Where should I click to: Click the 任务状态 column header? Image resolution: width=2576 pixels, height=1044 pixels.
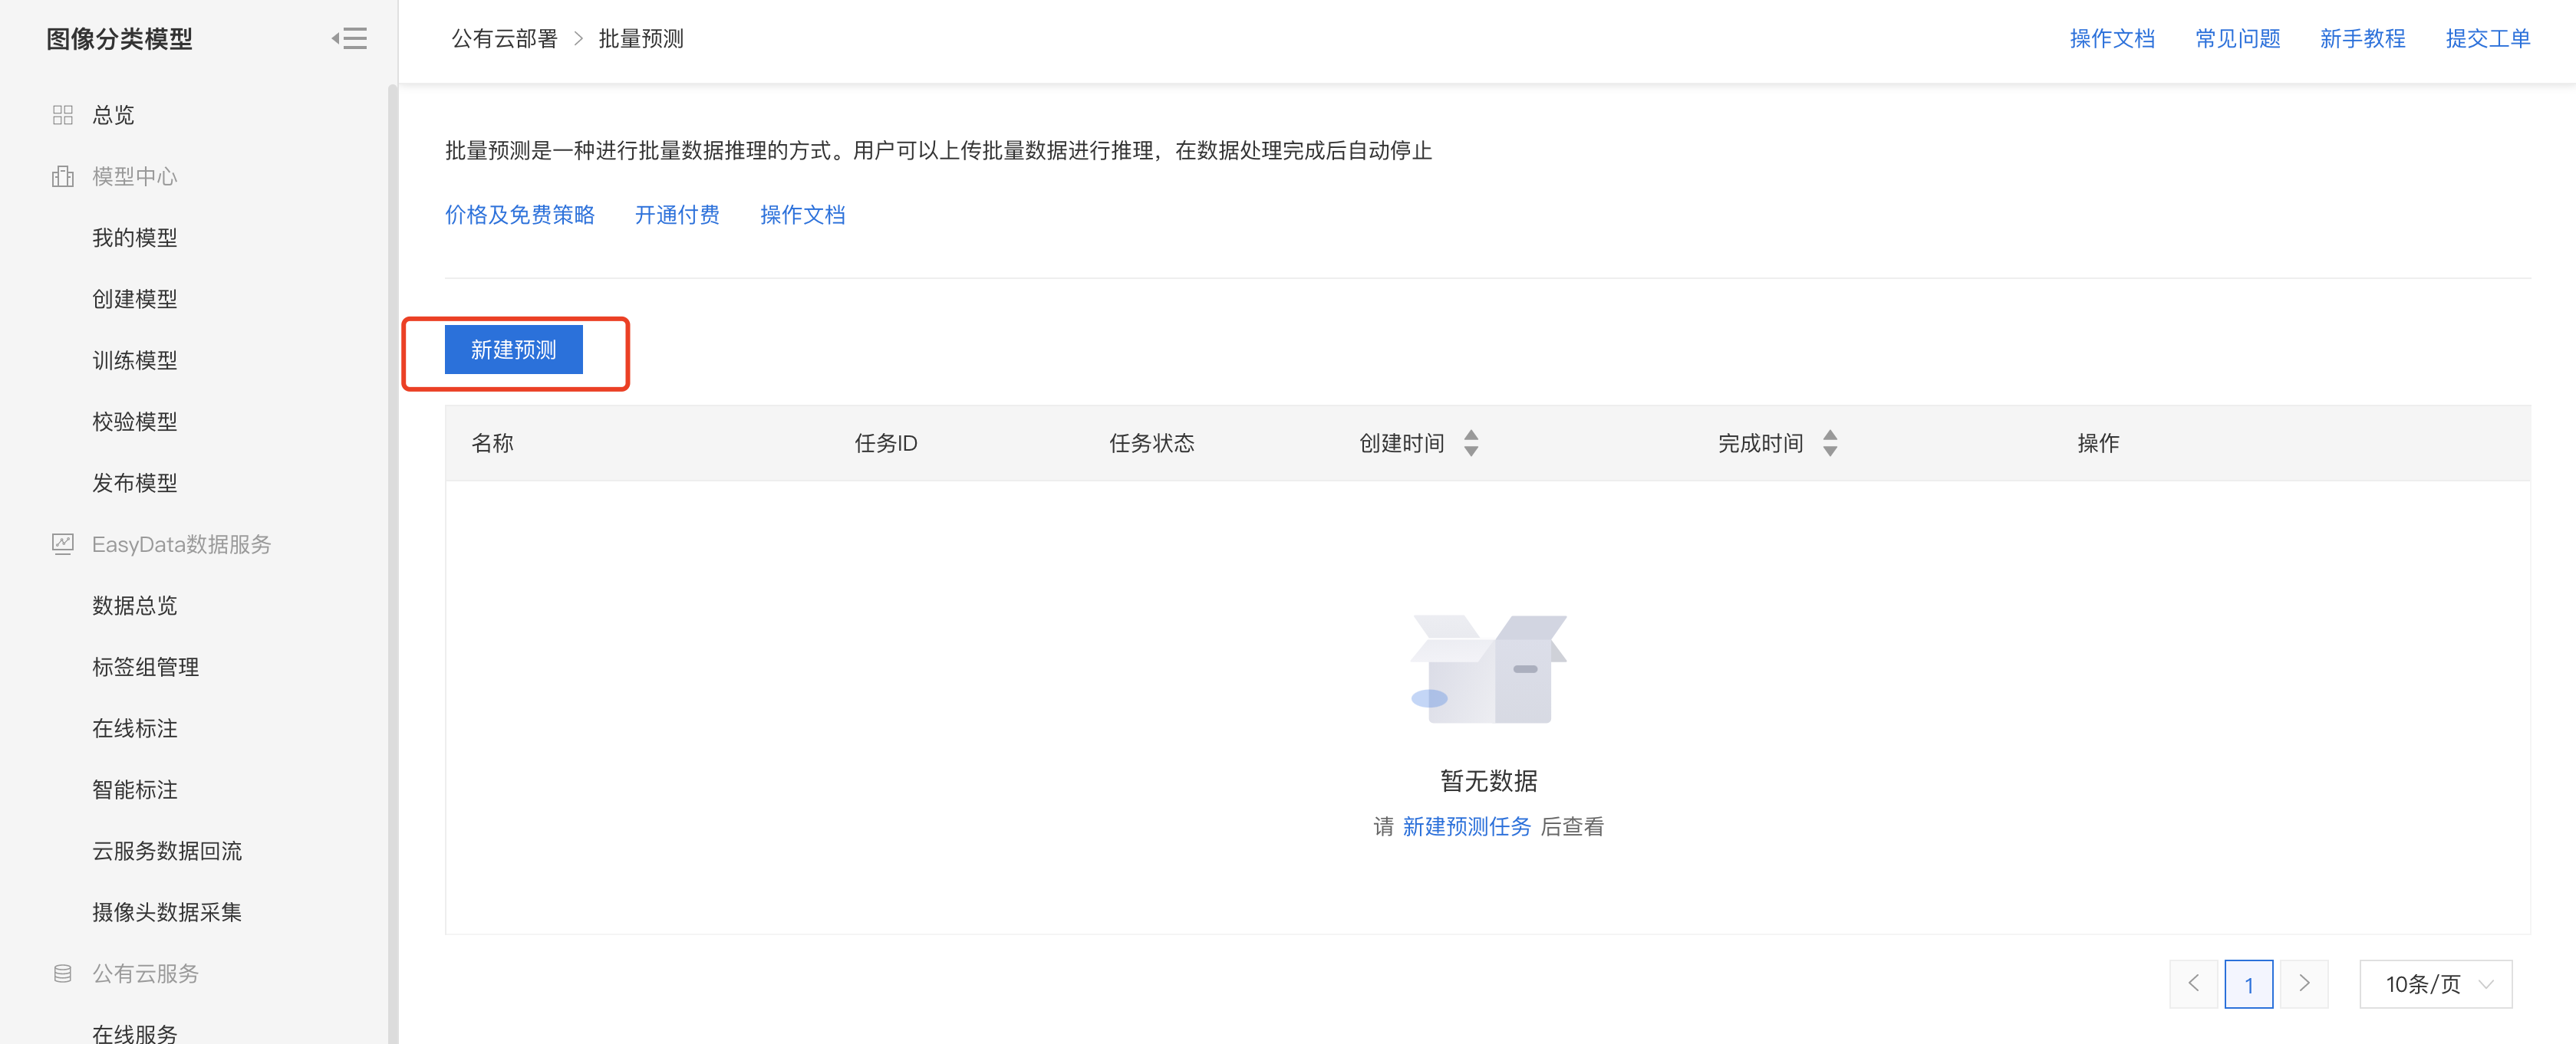point(1152,442)
